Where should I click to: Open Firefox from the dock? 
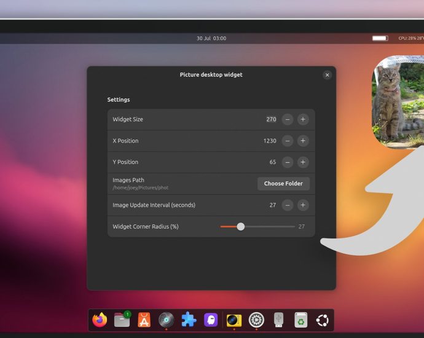click(100, 320)
